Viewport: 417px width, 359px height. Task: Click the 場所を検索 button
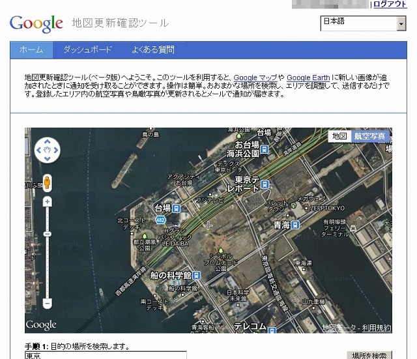coord(369,355)
